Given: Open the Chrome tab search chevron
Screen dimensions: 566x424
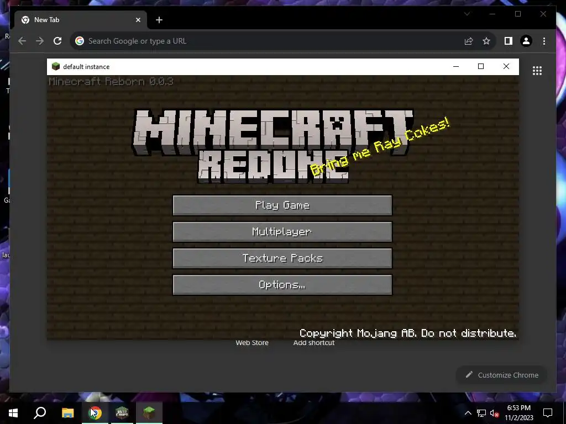Looking at the screenshot, I should [x=467, y=14].
